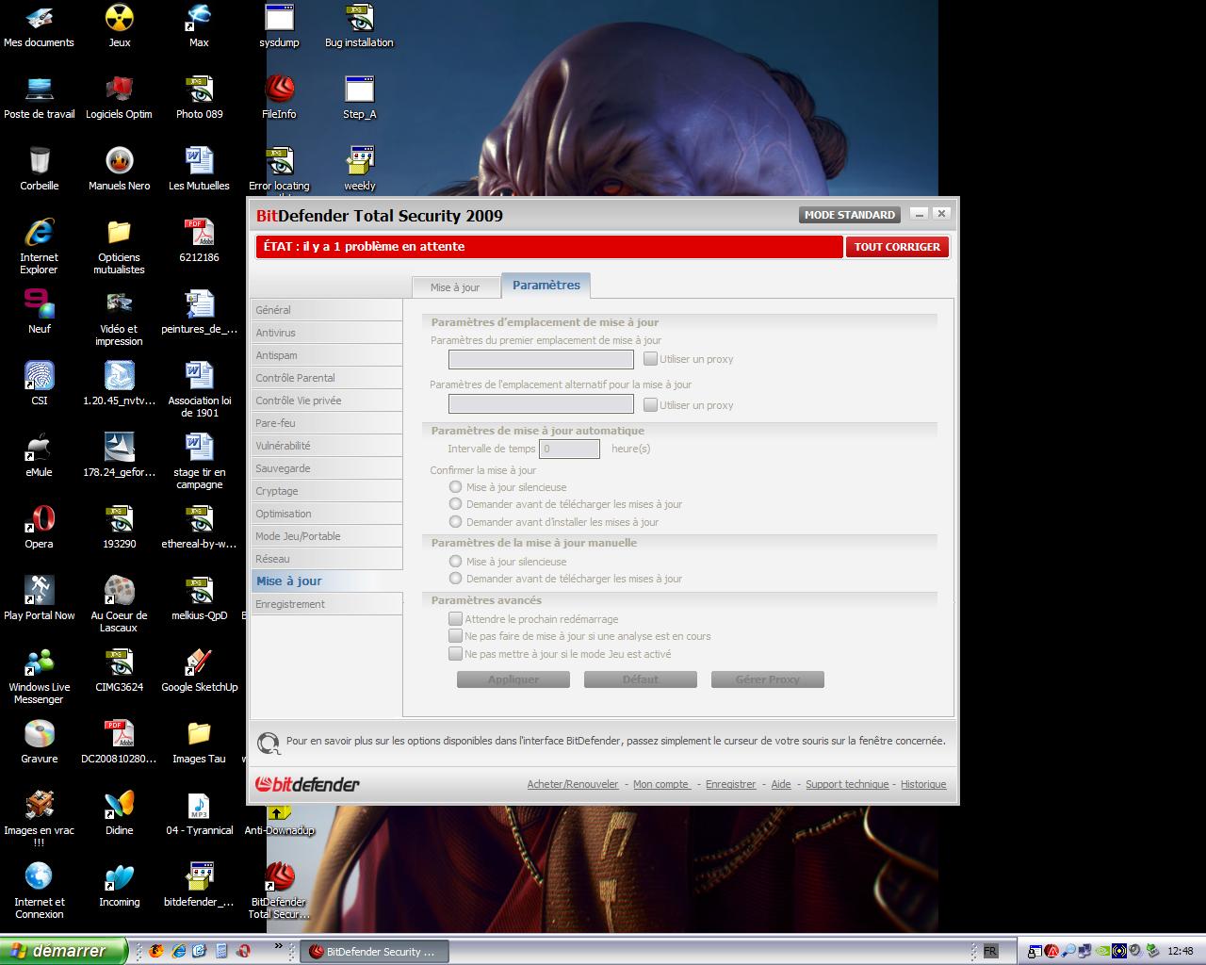Click the TOUT CORRIGER button
This screenshot has width=1206, height=965.
(x=897, y=247)
